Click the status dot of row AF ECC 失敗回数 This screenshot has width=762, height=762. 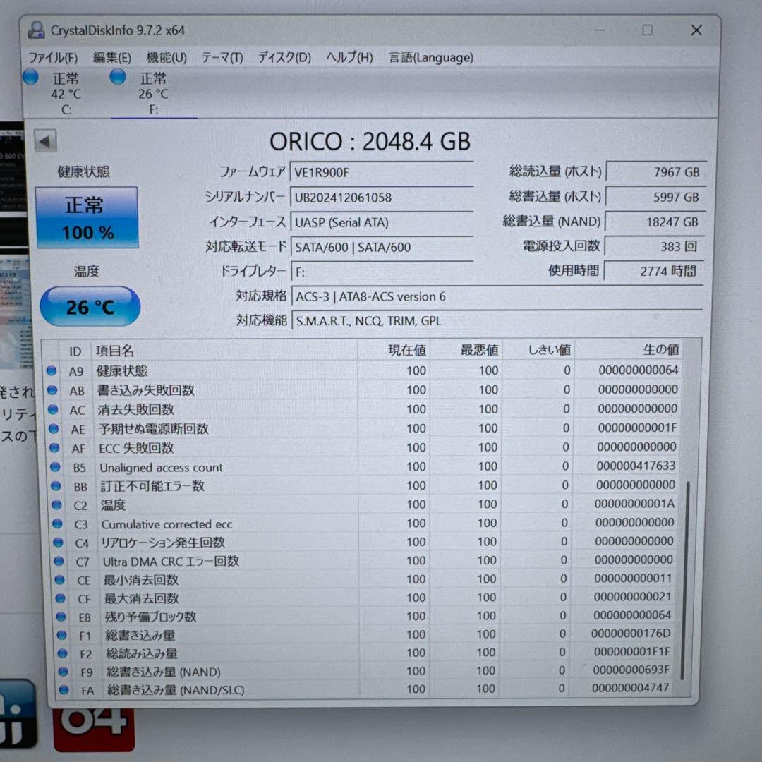[54, 447]
